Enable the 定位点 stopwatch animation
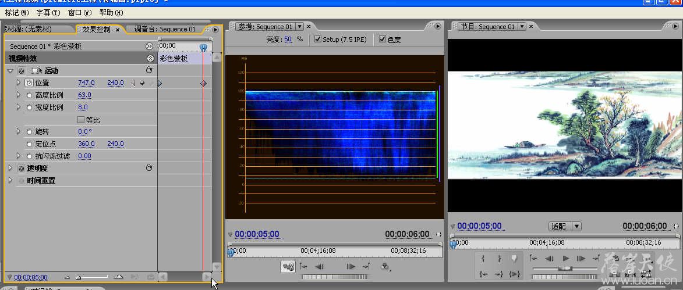This screenshot has width=683, height=290. pyautogui.click(x=29, y=144)
